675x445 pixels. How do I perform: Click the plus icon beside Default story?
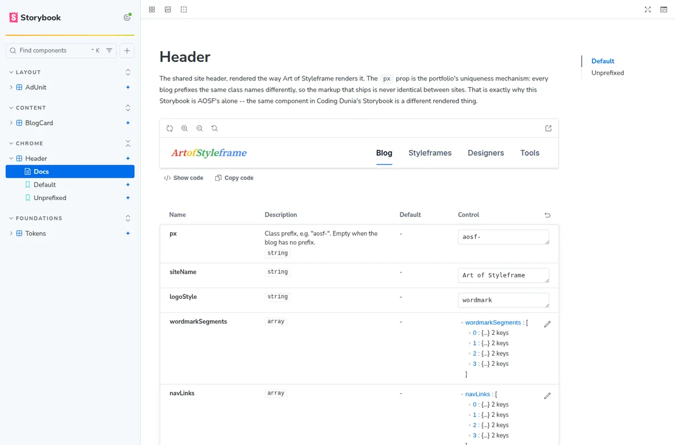coord(128,185)
